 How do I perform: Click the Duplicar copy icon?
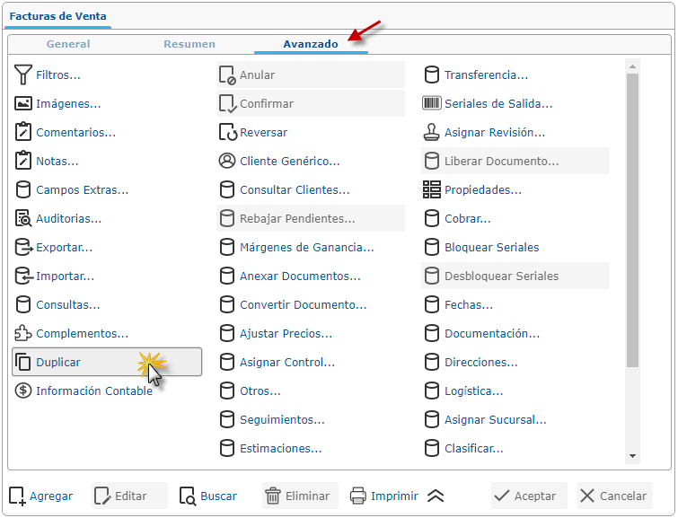click(23, 362)
